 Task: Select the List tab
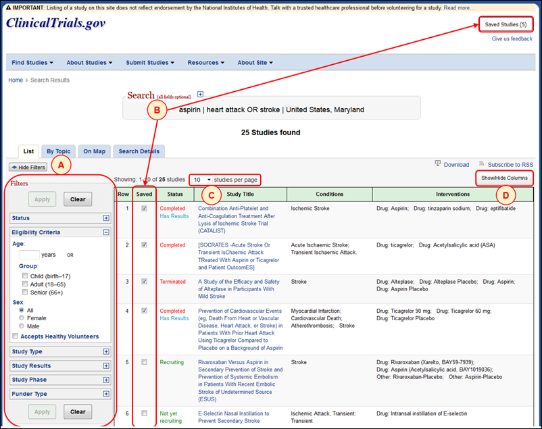(28, 151)
